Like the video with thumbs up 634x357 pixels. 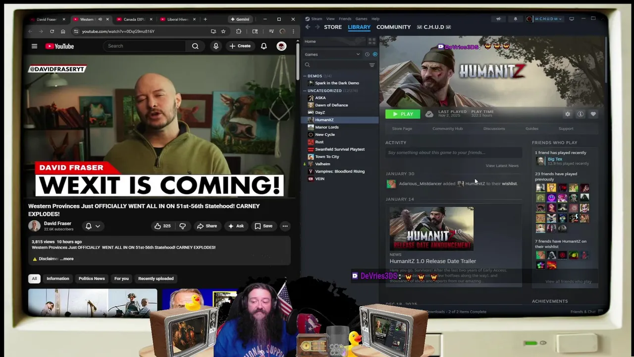[162, 226]
